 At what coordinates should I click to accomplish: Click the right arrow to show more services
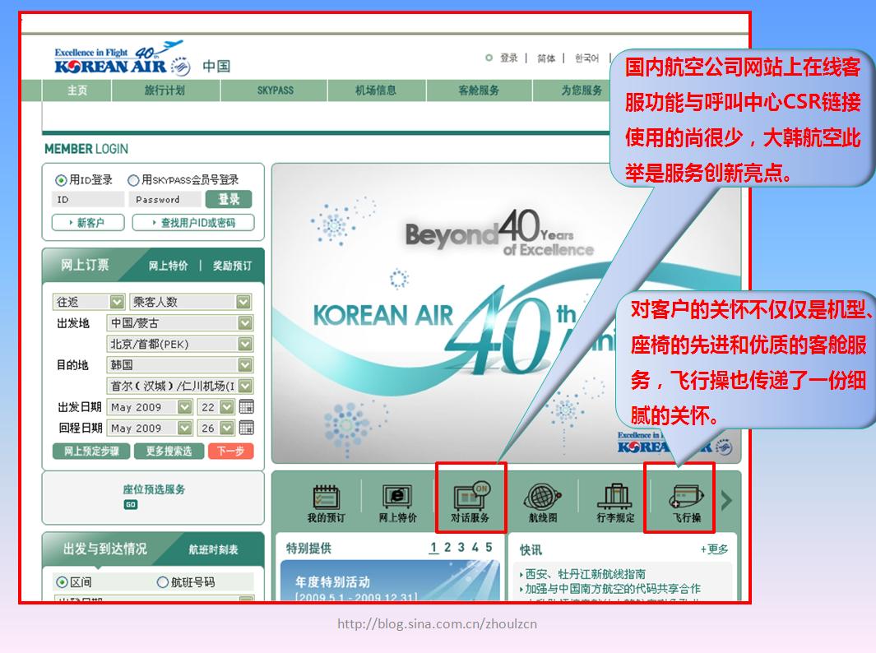[x=725, y=501]
